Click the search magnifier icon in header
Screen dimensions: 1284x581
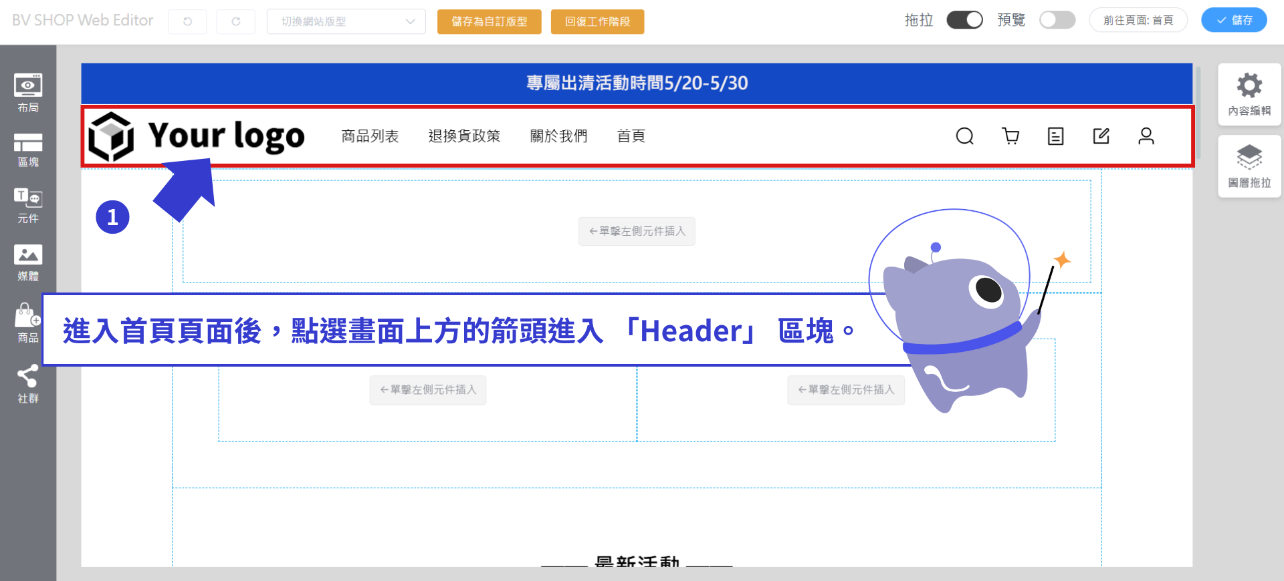coord(964,136)
